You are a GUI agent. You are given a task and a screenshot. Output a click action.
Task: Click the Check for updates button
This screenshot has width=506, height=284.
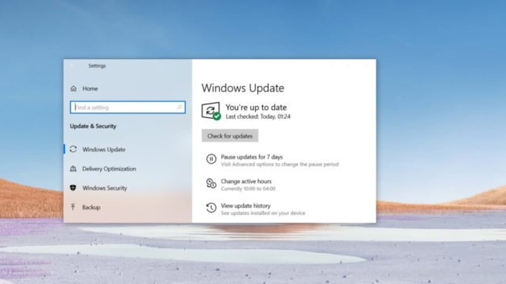click(x=230, y=136)
